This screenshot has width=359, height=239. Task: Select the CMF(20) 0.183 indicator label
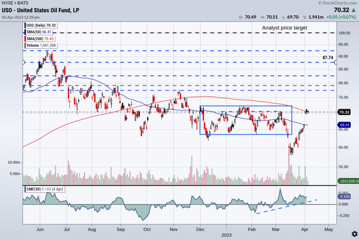coord(45,189)
